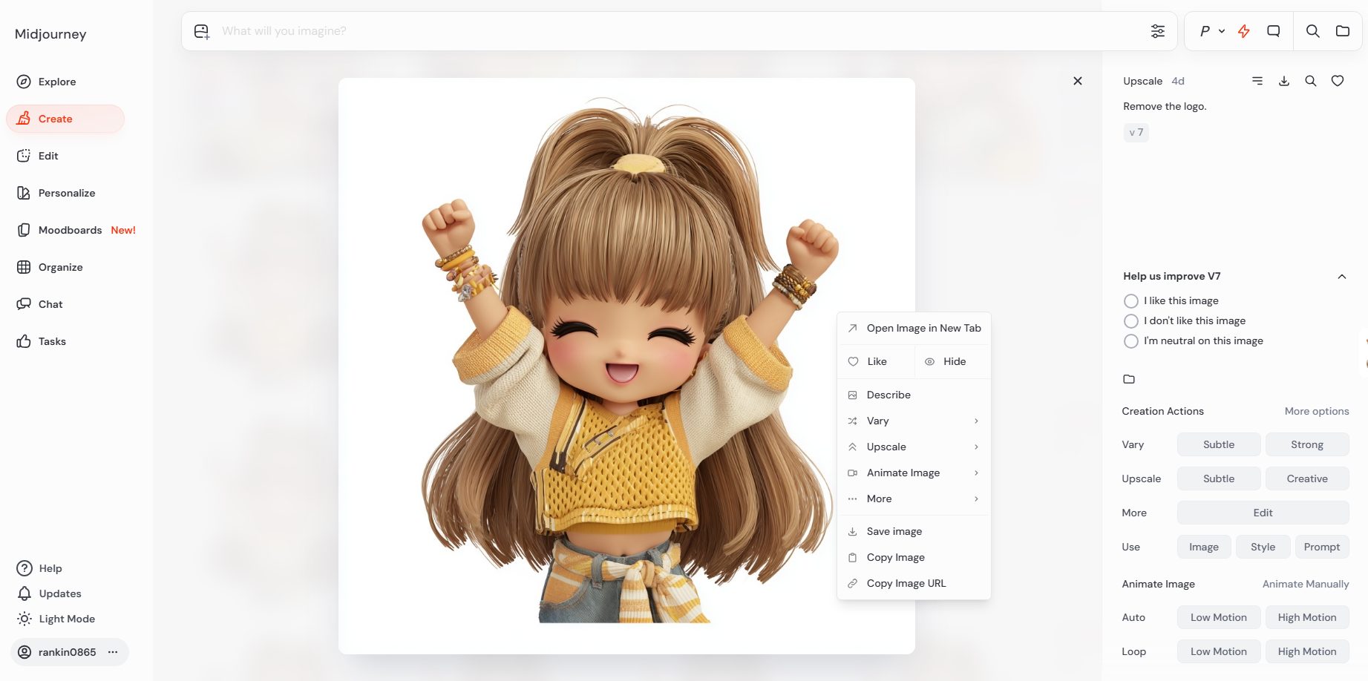This screenshot has width=1368, height=681.
Task: Click the prompt settings sliders icon
Action: pos(1157,31)
